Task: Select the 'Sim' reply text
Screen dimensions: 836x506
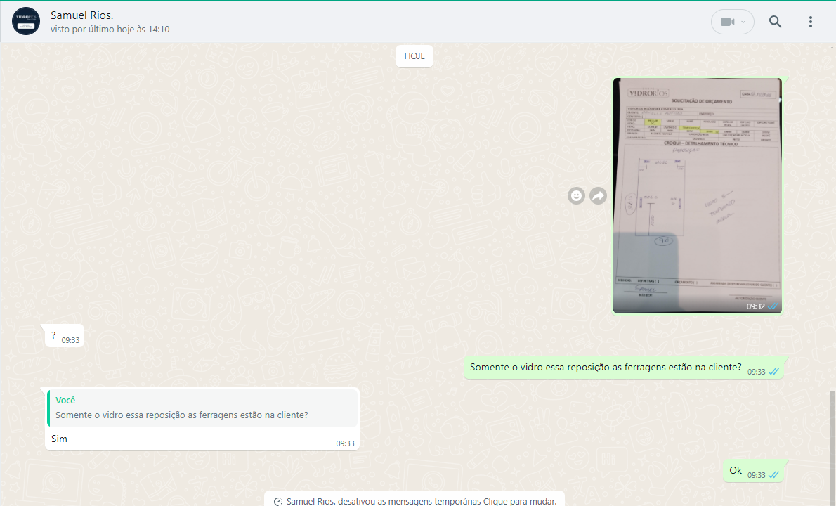Action: 59,439
